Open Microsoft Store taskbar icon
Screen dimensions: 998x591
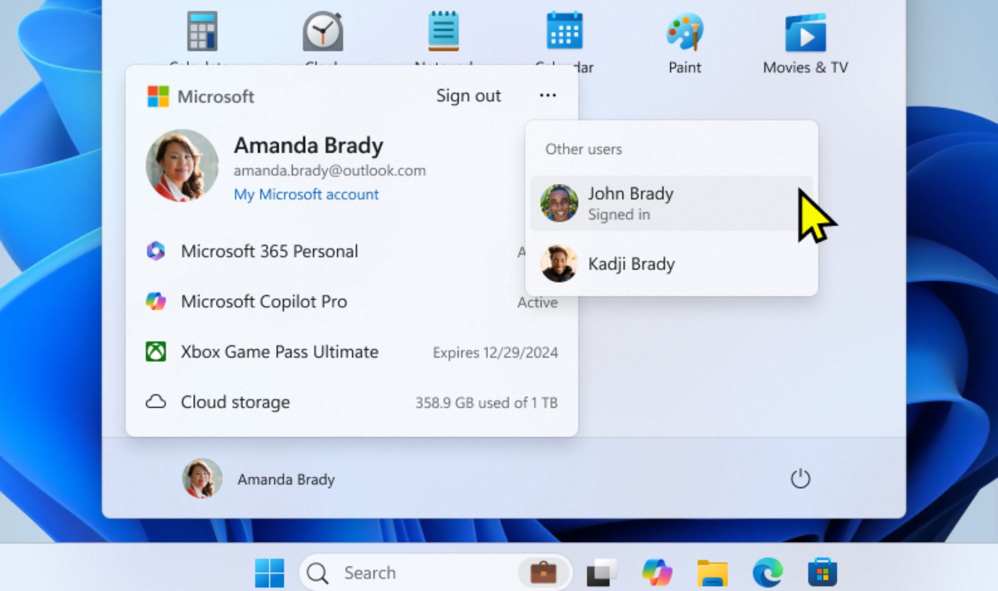click(x=822, y=573)
